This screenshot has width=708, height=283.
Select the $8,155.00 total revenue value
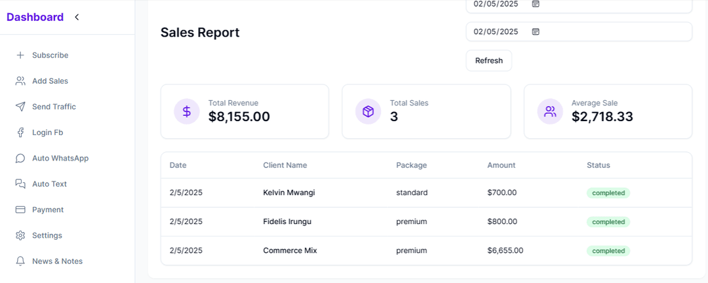pos(239,117)
